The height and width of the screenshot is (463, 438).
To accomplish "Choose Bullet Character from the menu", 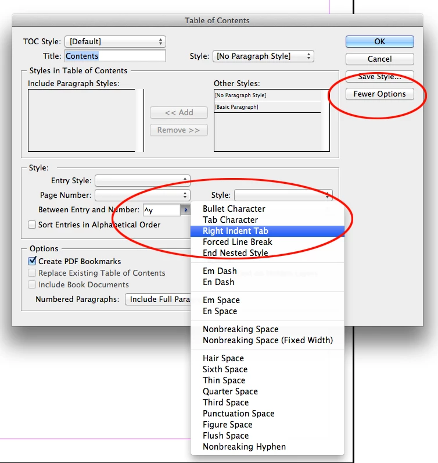I will point(267,209).
